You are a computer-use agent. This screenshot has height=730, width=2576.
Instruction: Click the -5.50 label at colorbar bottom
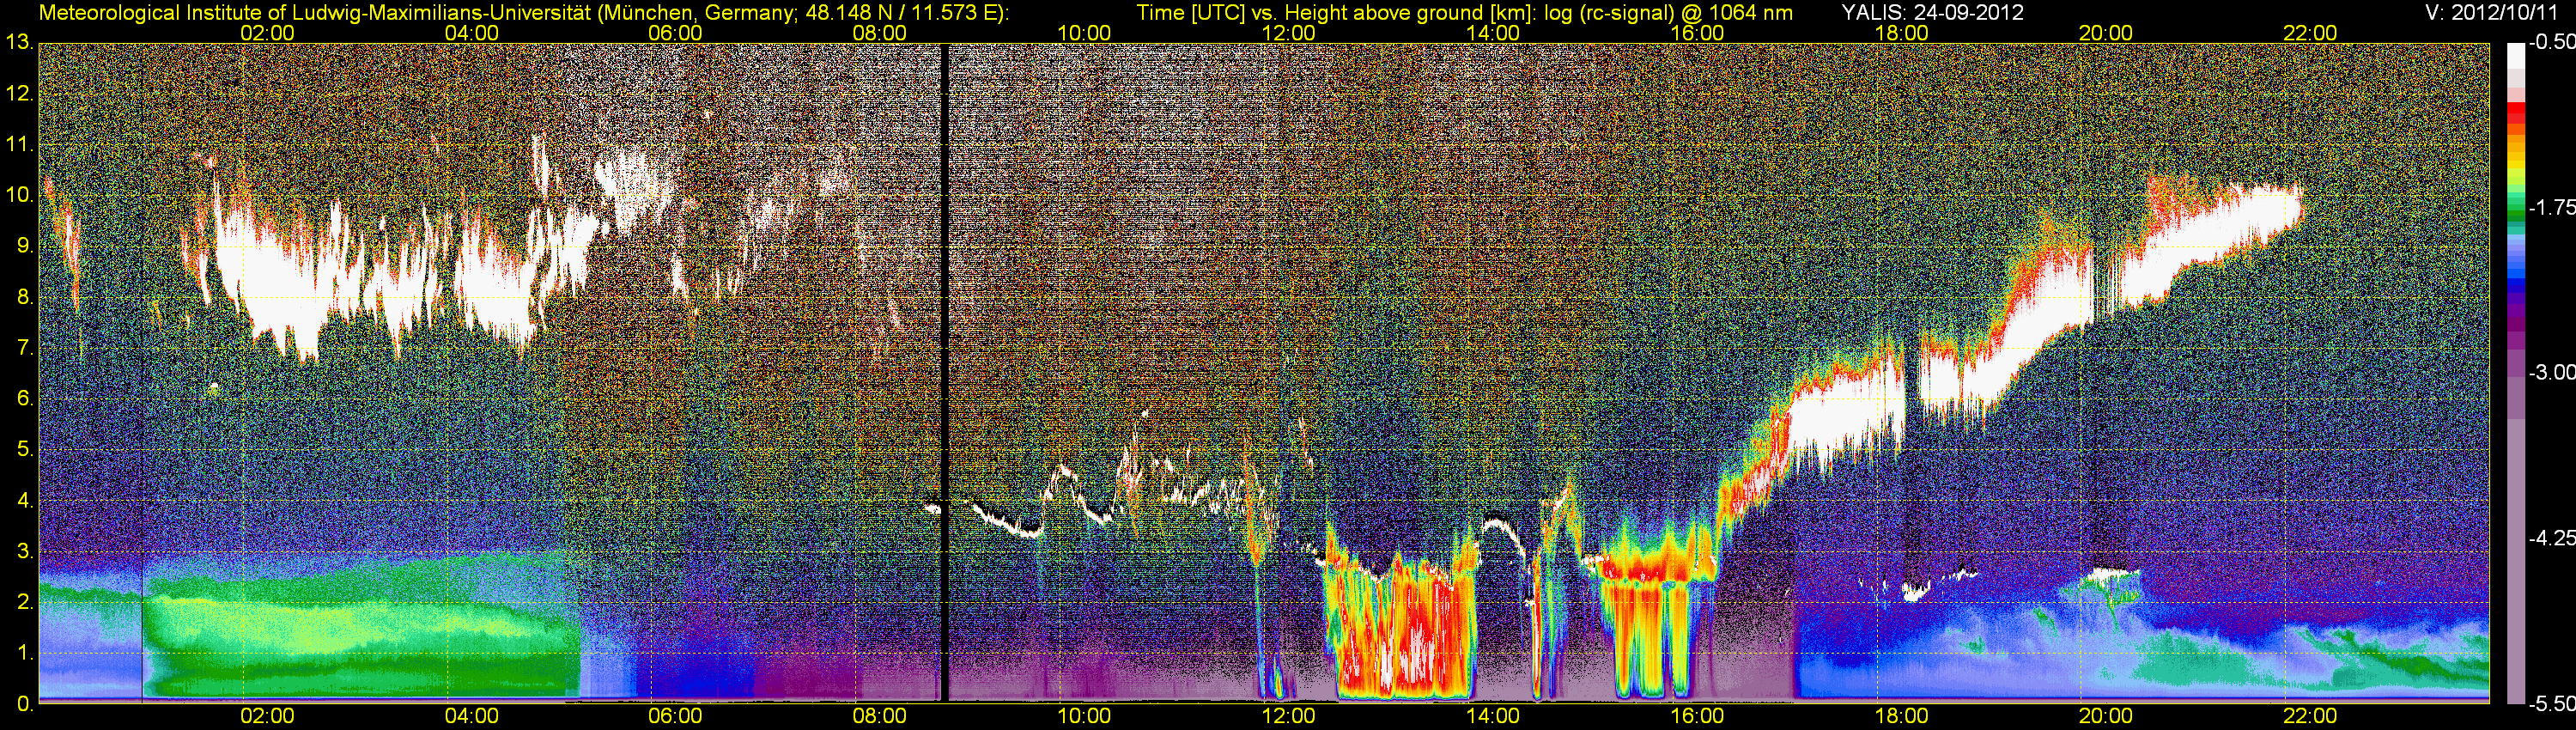tap(2552, 704)
